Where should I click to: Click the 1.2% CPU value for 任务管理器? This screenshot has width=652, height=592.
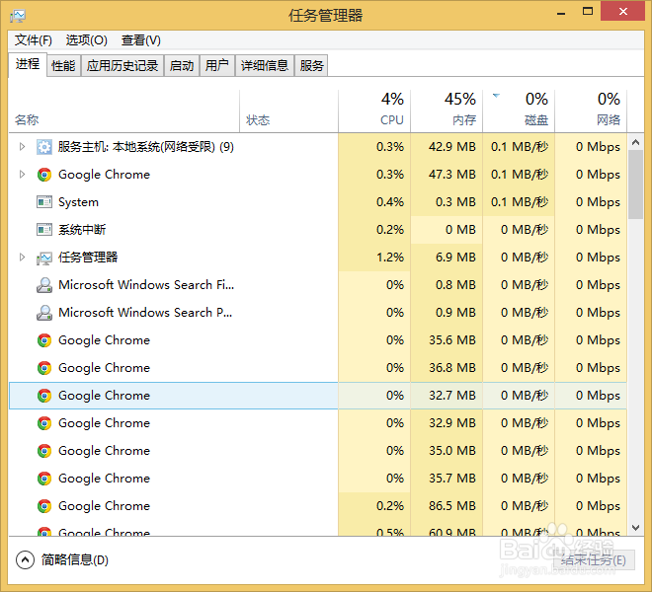coord(390,258)
